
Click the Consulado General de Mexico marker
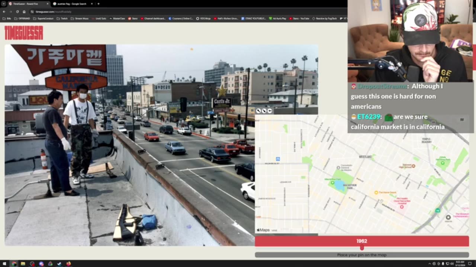(338, 168)
